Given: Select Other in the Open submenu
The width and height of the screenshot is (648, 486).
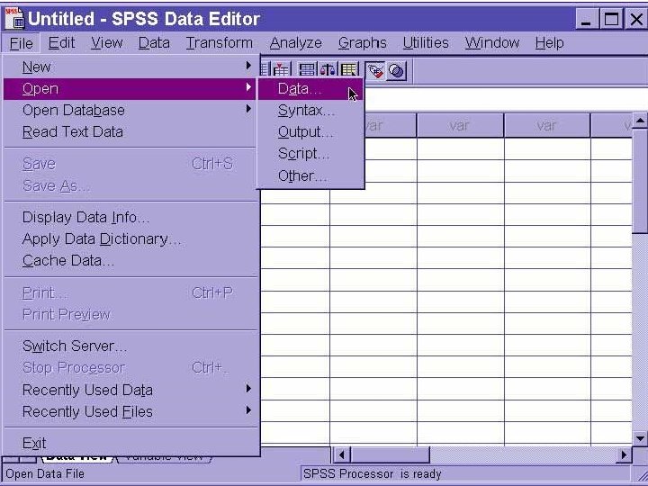Looking at the screenshot, I should [x=310, y=175].
